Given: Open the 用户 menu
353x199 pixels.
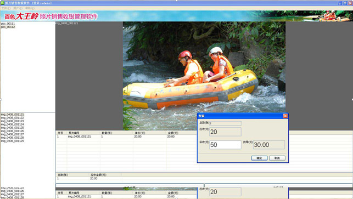Looking at the screenshot, I should point(18,8).
